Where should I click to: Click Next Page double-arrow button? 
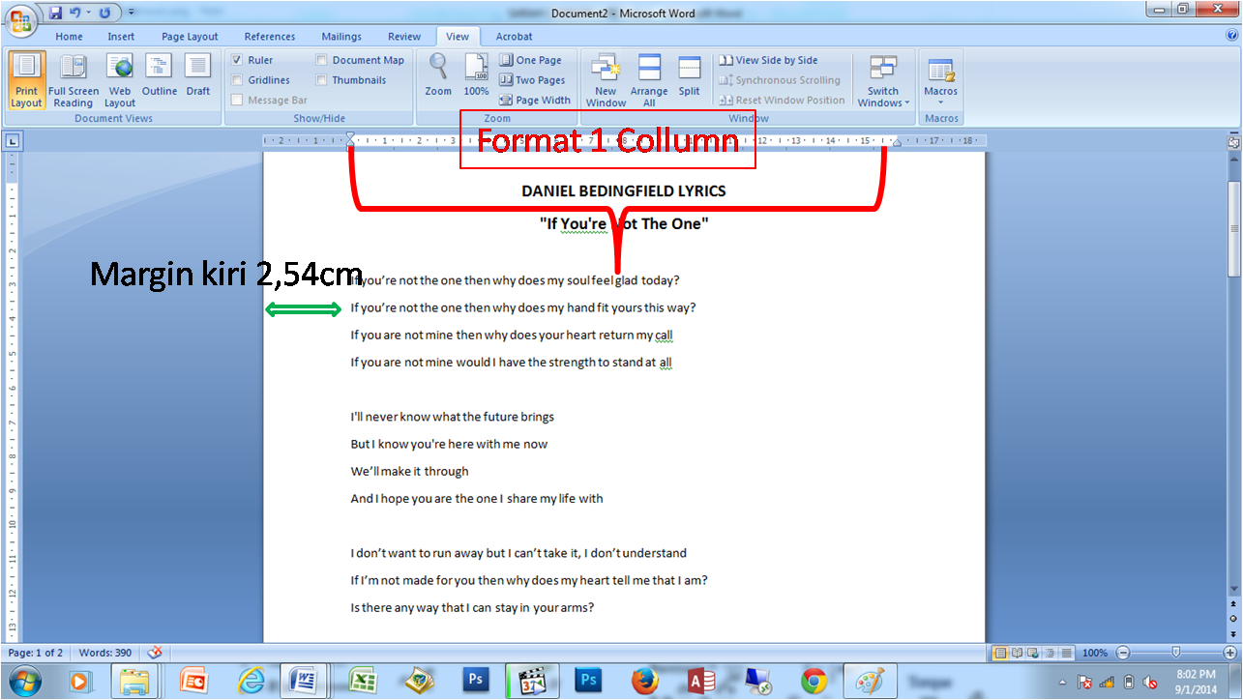(1233, 632)
